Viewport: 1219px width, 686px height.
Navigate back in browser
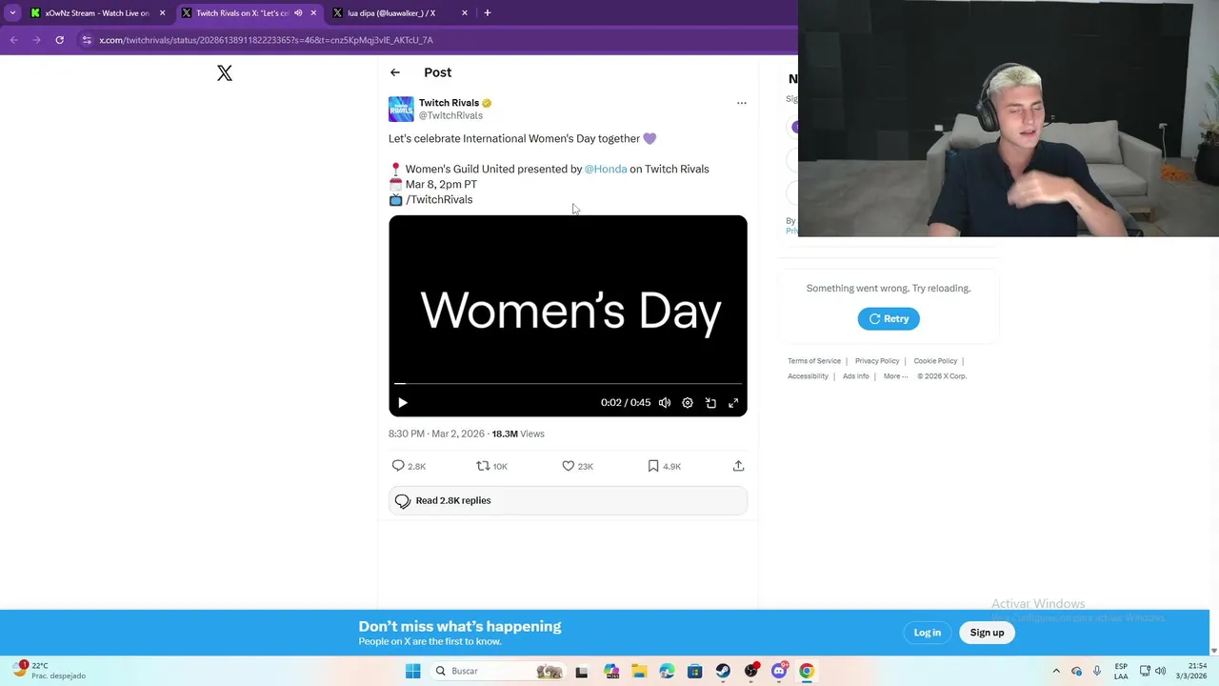click(14, 40)
